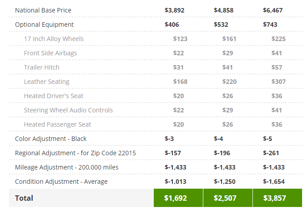Click the $2,507 total box
This screenshot has height=215, width=307.
coord(228,198)
